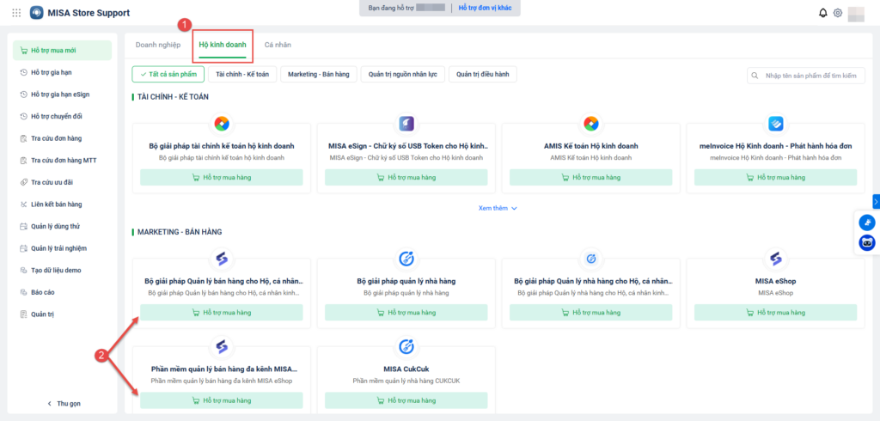The width and height of the screenshot is (880, 421).
Task: Click the user avatar in header
Action: pos(856,14)
